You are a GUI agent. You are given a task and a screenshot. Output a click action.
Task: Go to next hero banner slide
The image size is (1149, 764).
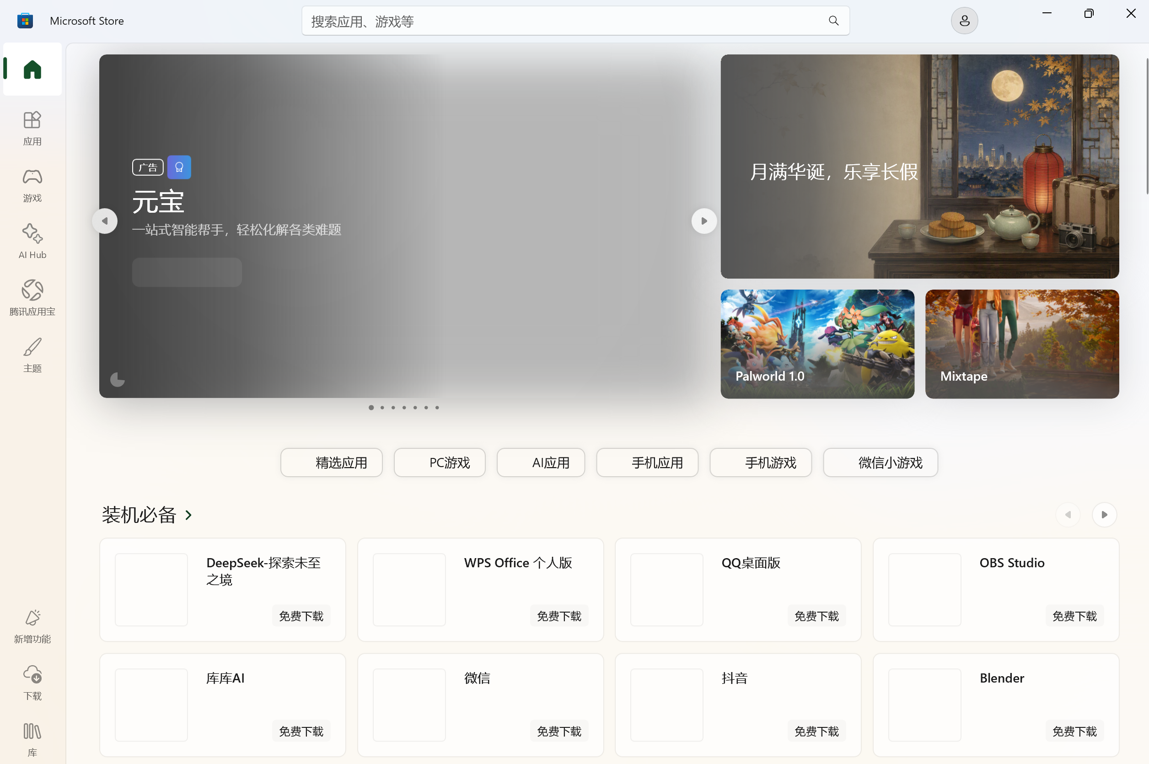pos(704,221)
